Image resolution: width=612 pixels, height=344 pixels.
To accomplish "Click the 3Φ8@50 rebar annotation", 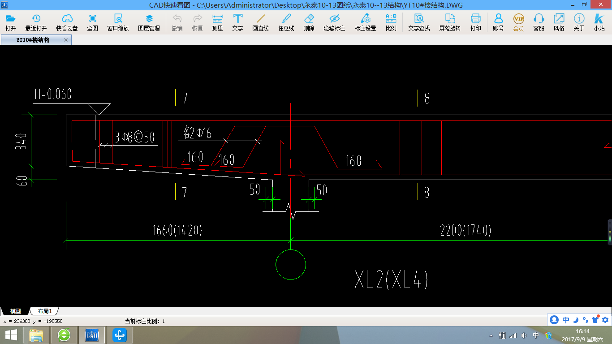I will pyautogui.click(x=134, y=137).
